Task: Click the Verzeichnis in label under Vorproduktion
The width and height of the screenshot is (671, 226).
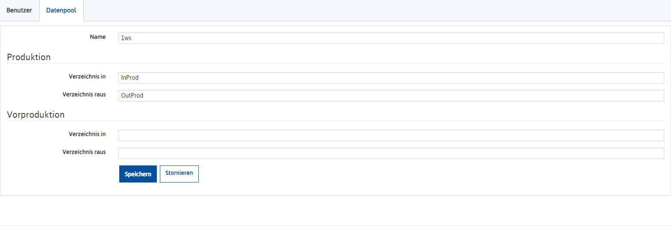Action: 87,134
